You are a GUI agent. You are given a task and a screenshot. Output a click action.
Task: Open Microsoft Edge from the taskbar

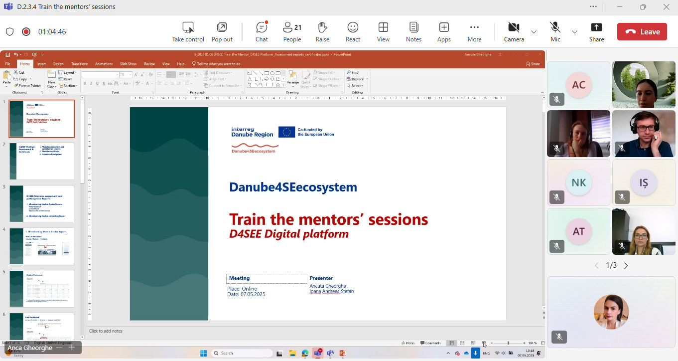(305, 353)
